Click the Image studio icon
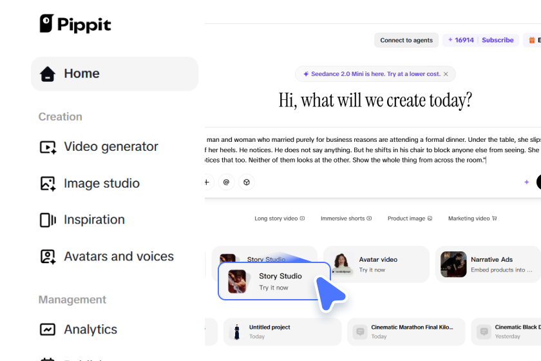Viewport: 541px width, 361px height. [48, 184]
